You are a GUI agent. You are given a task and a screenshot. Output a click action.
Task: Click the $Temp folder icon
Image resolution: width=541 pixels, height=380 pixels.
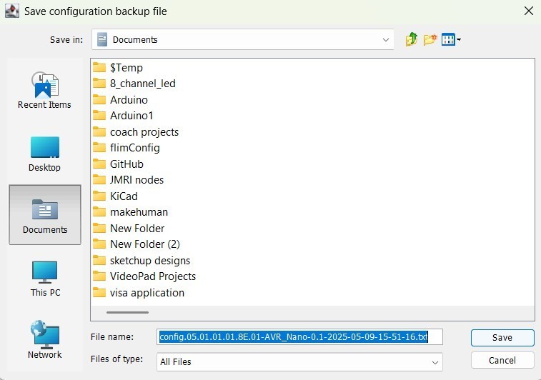(99, 67)
